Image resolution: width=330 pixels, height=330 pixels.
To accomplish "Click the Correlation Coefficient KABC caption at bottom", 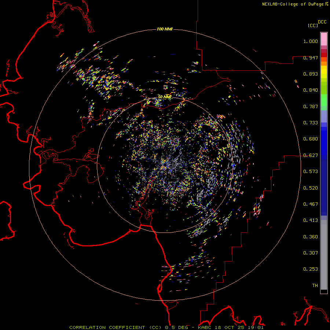I will (166, 327).
